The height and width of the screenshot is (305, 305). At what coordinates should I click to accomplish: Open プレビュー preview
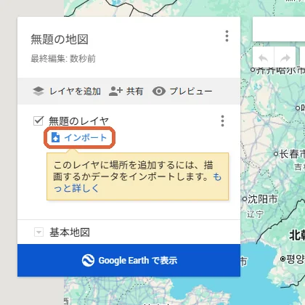[x=182, y=91]
